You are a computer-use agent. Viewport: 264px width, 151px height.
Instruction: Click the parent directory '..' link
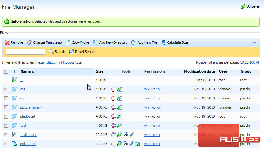click(22, 81)
